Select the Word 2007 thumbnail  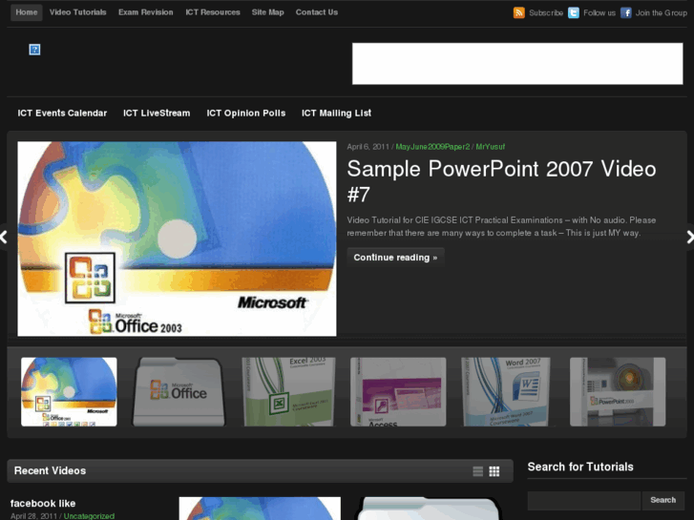(508, 392)
